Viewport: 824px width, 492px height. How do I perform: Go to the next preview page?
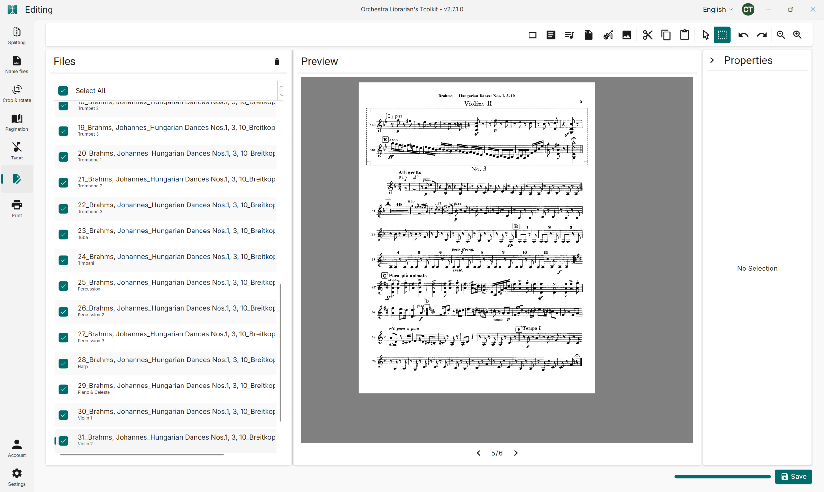click(x=516, y=453)
